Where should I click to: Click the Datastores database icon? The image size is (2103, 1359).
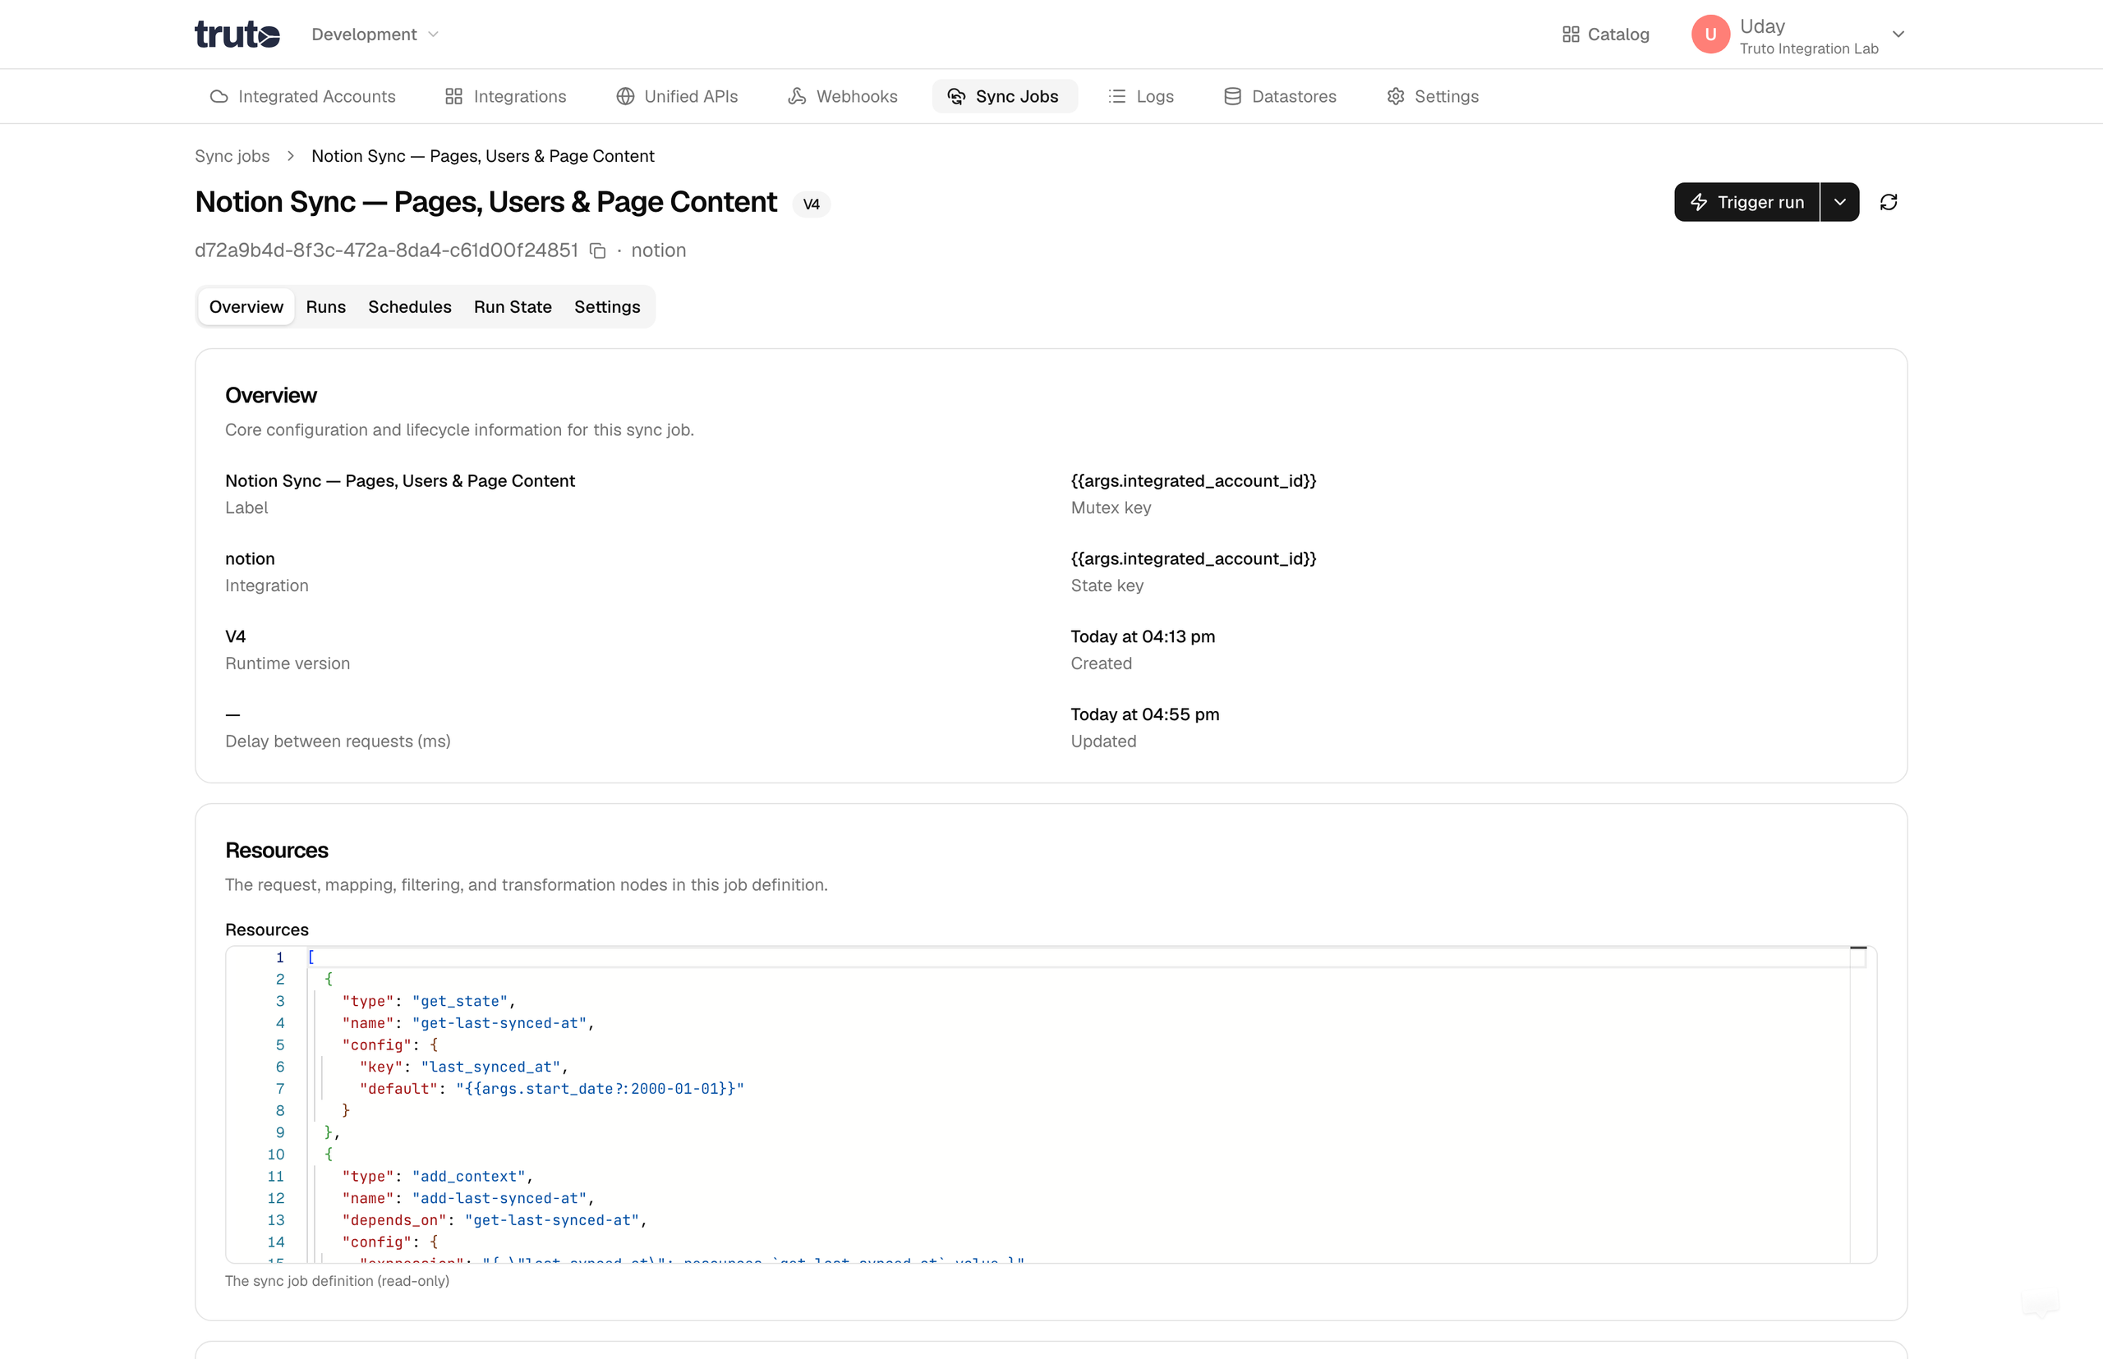(1232, 96)
